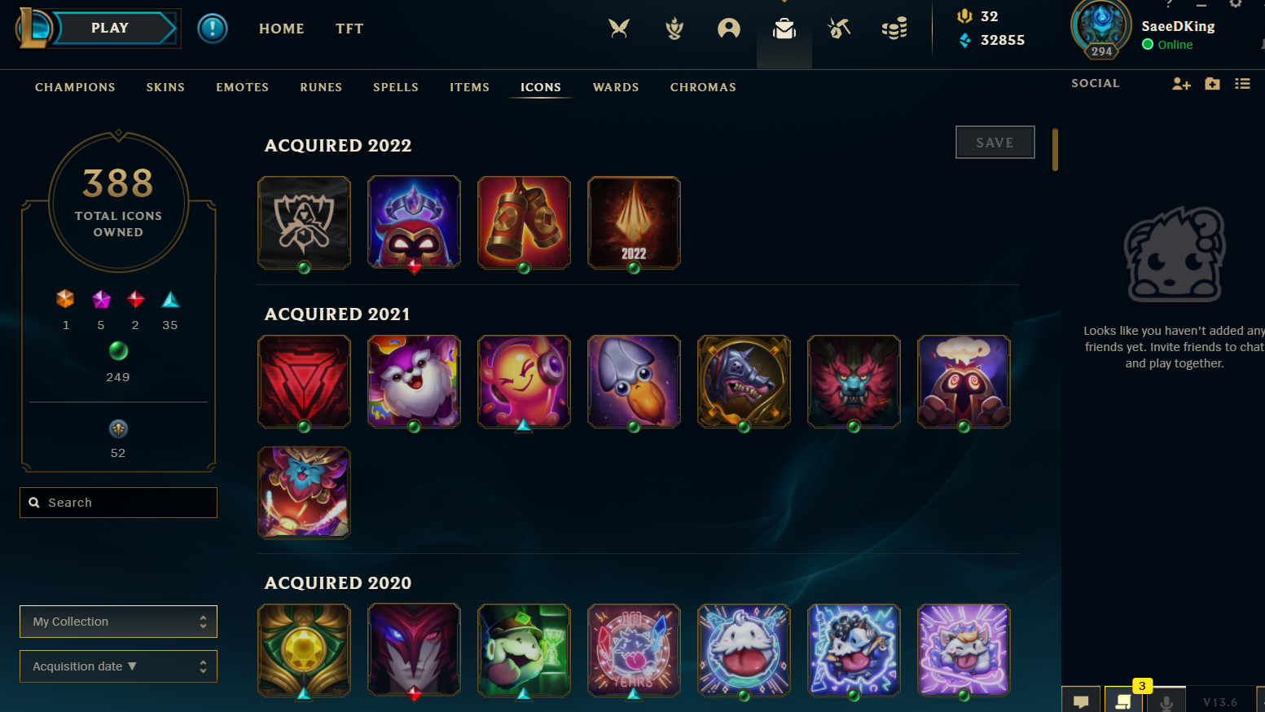Open the Store coins icon

[894, 29]
